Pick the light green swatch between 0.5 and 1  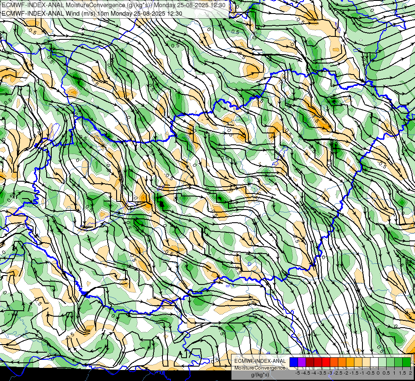point(390,362)
